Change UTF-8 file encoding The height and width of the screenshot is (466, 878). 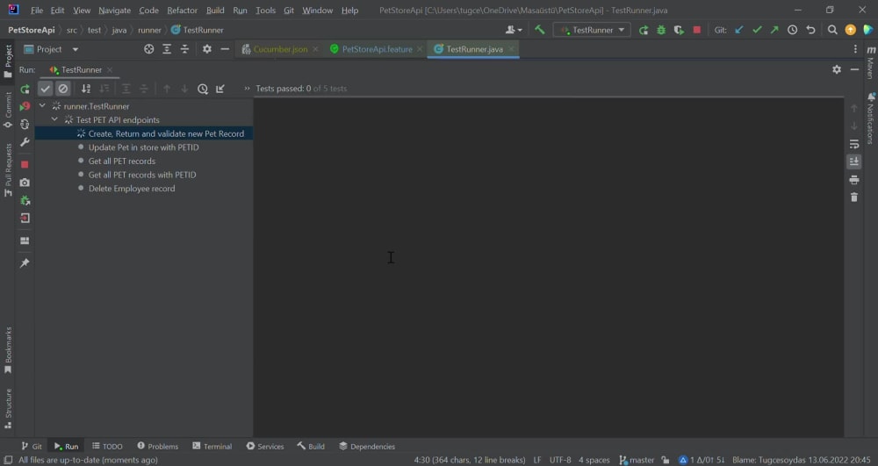pyautogui.click(x=560, y=460)
